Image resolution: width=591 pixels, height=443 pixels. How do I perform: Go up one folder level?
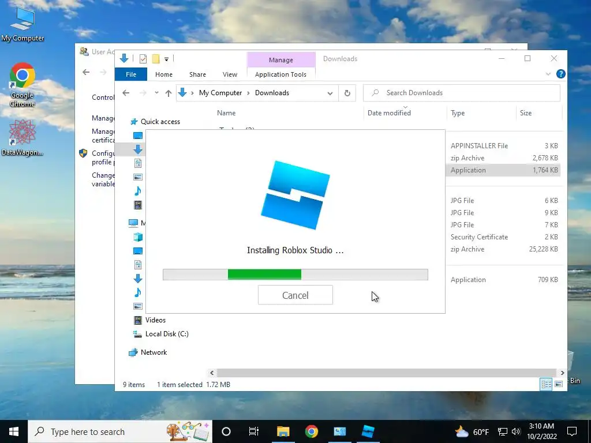point(168,93)
